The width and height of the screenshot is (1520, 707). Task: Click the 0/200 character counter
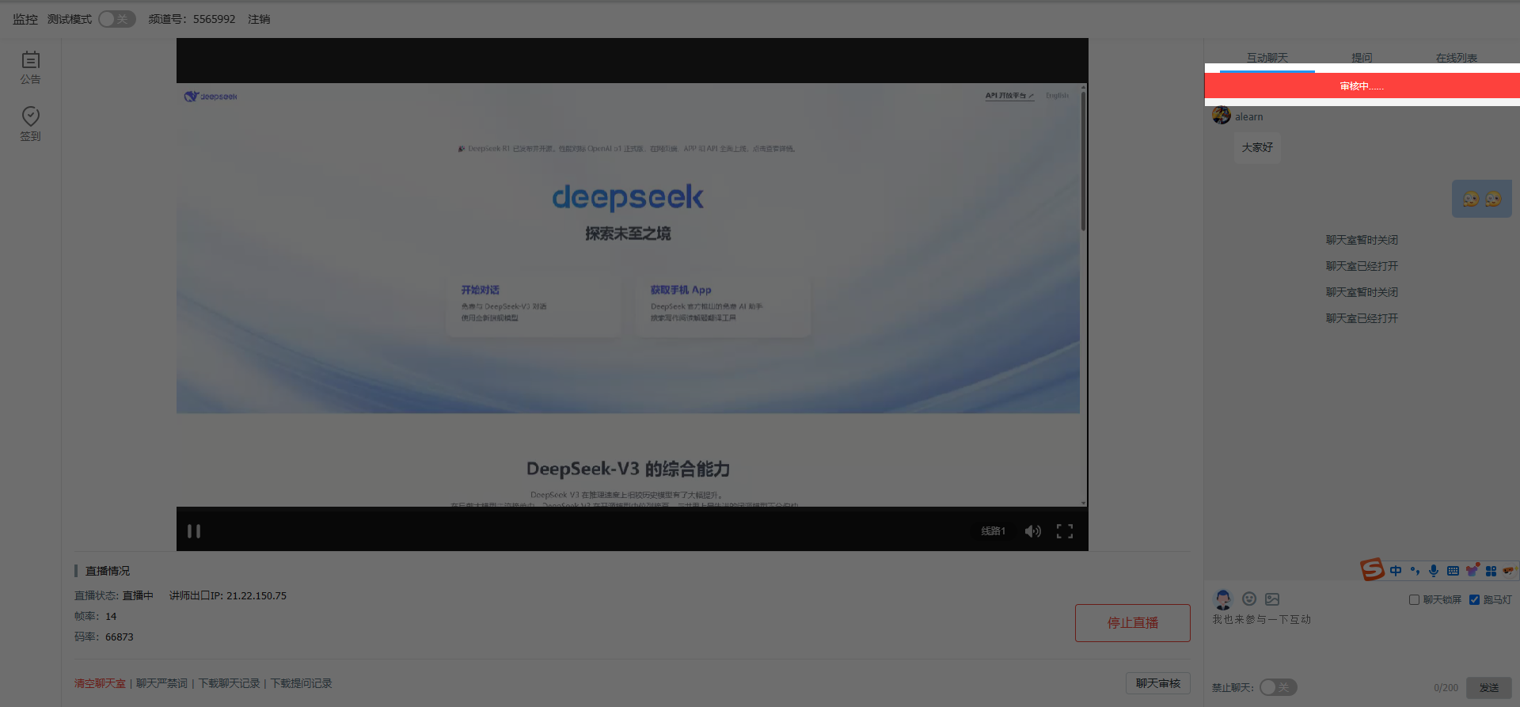(x=1446, y=688)
